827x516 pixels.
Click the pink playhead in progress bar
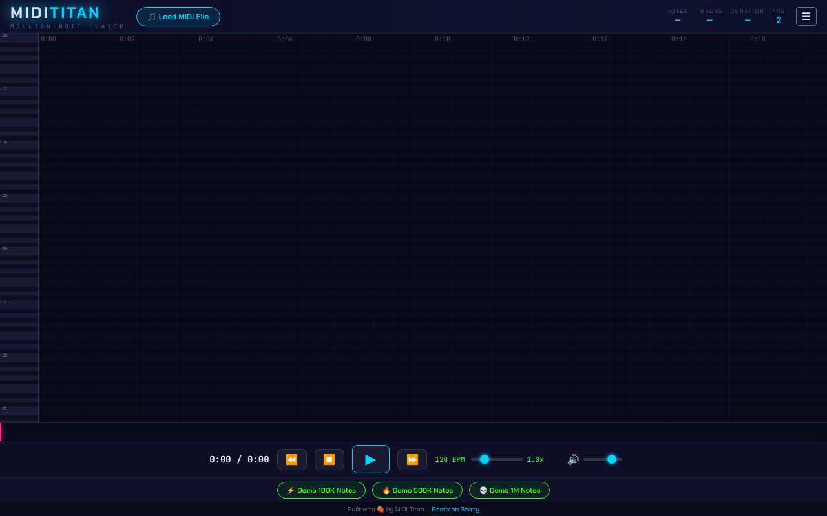click(x=1, y=432)
